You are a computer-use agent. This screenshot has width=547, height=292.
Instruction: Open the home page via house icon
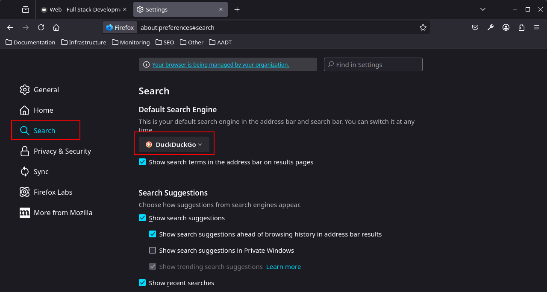(x=56, y=27)
